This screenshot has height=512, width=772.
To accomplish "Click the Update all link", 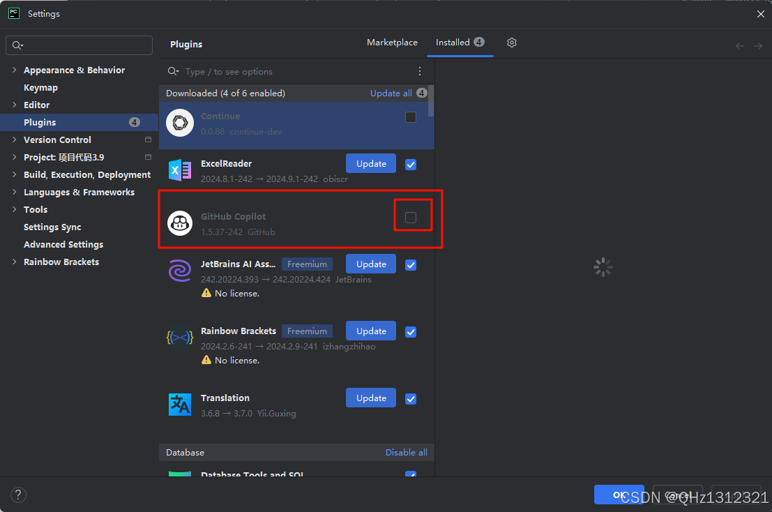I will (x=391, y=93).
